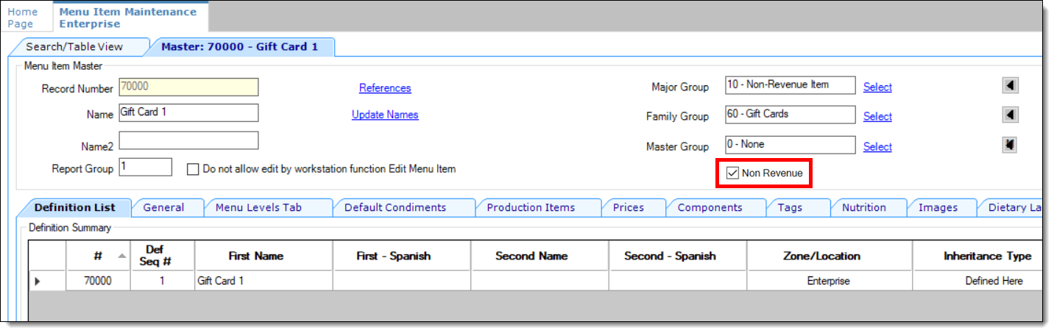Show the Nutrition tab
The image size is (1054, 333).
pos(863,207)
